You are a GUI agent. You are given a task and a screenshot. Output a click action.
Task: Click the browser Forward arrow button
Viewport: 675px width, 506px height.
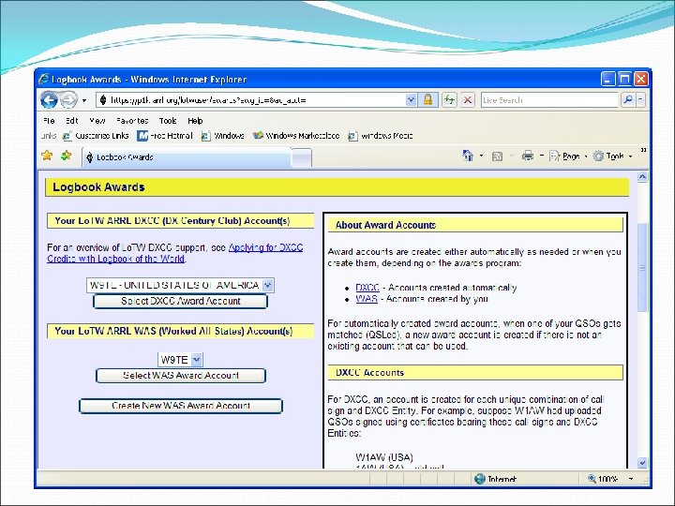[68, 100]
